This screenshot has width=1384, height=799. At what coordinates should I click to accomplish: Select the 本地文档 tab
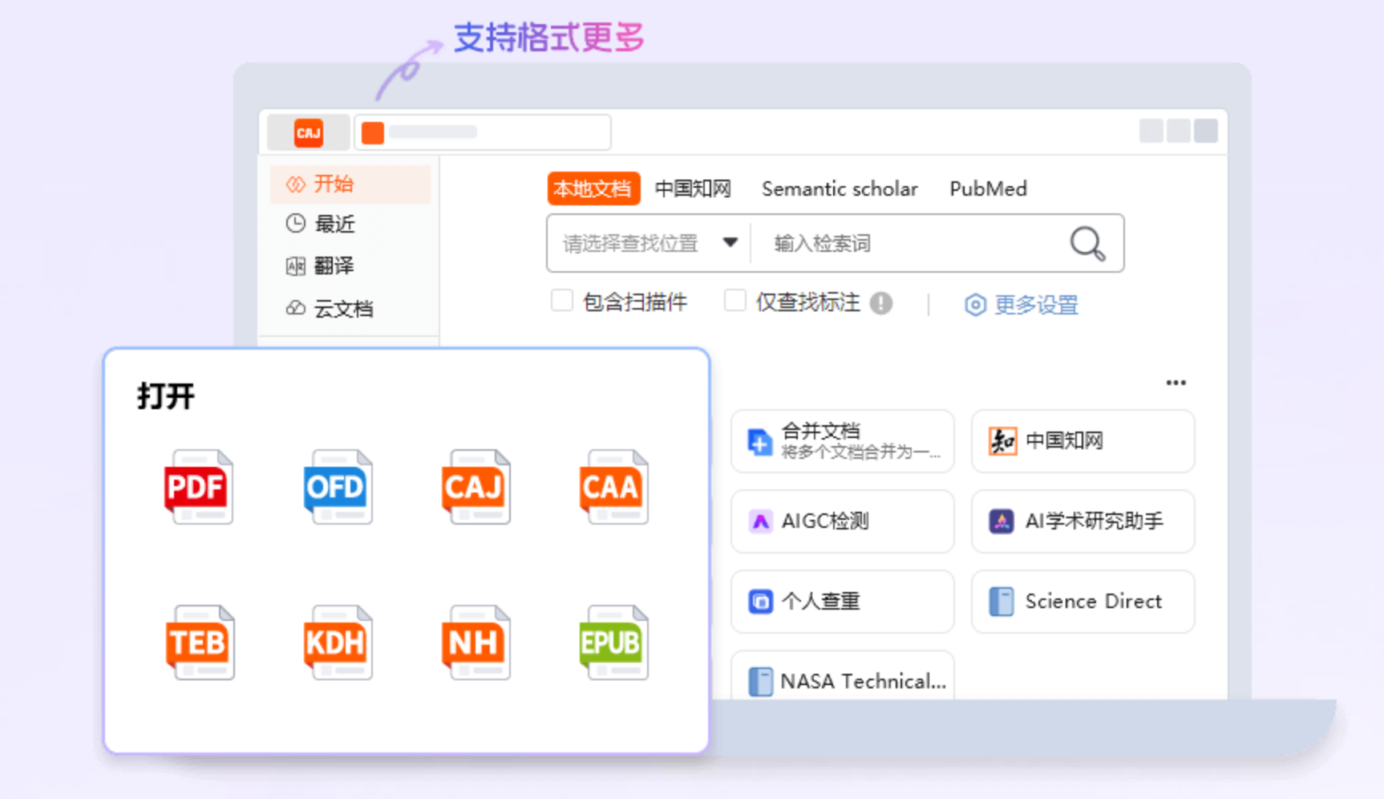pyautogui.click(x=593, y=189)
